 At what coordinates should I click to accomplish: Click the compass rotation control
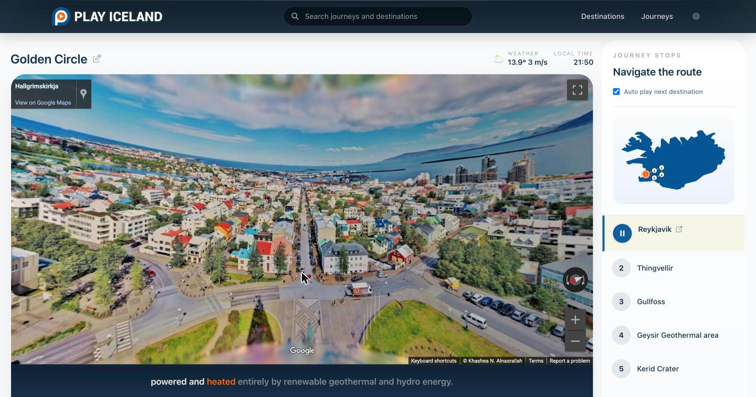pyautogui.click(x=575, y=280)
